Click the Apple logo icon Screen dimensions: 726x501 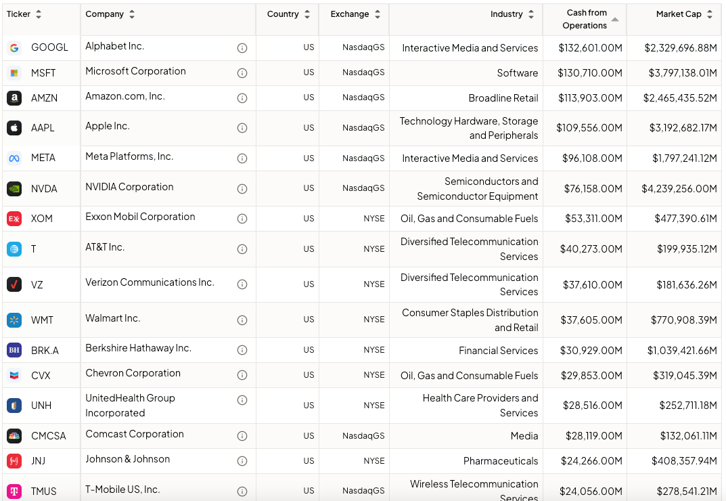(14, 128)
